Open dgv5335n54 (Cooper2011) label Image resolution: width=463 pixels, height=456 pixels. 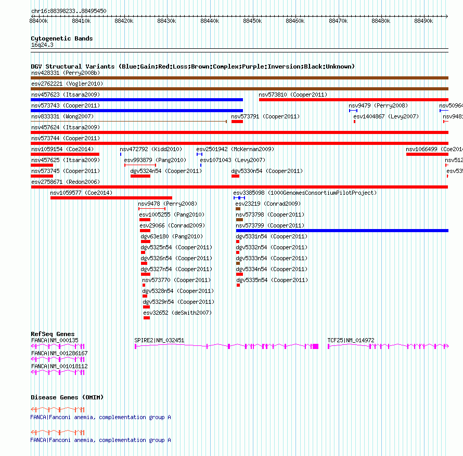tap(272, 280)
